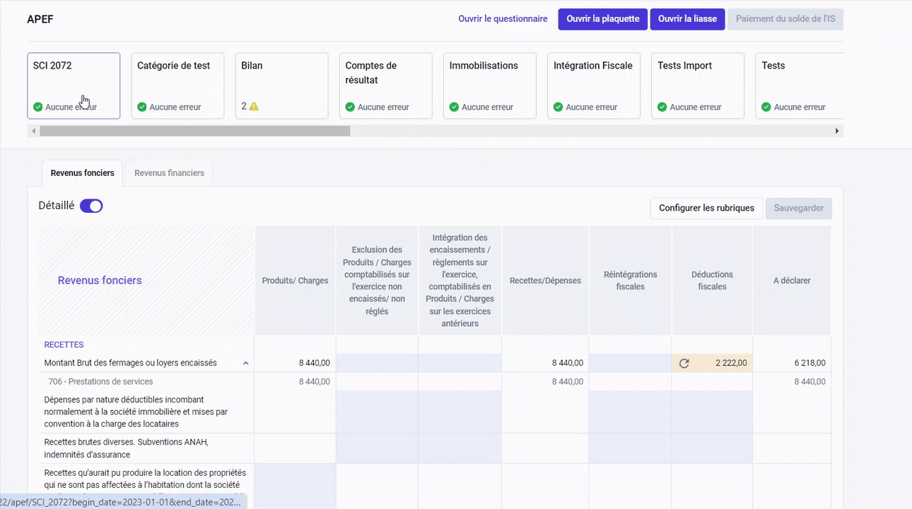The height and width of the screenshot is (509, 912).
Task: Toggle the Détaillé switch off
Action: coord(91,206)
